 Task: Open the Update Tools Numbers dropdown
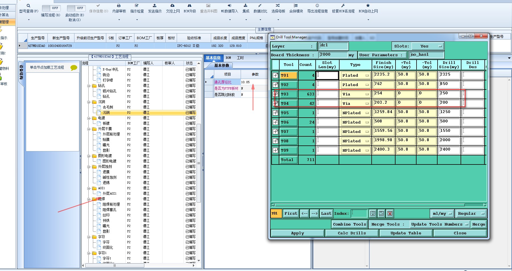pyautogui.click(x=439, y=224)
